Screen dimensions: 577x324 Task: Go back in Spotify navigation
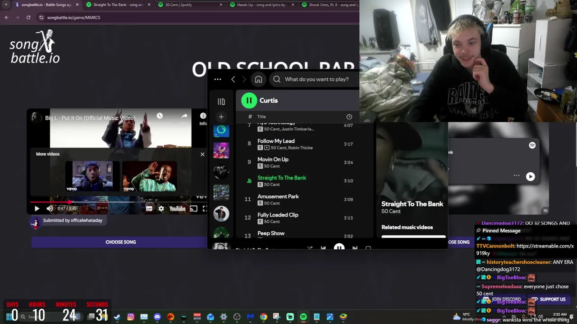(233, 79)
